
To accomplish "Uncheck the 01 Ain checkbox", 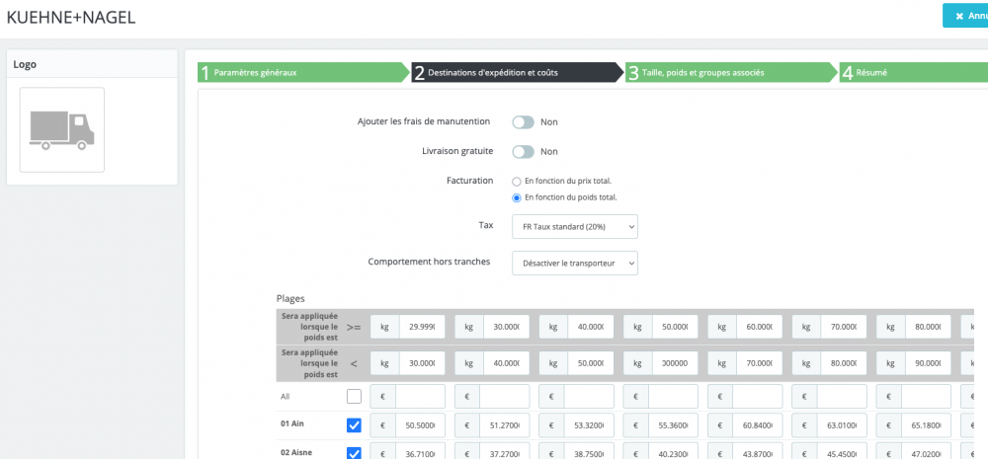I will (x=354, y=425).
